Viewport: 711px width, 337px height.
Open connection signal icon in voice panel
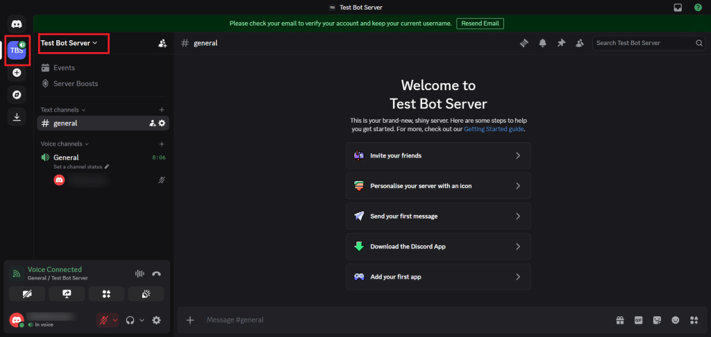pos(17,274)
